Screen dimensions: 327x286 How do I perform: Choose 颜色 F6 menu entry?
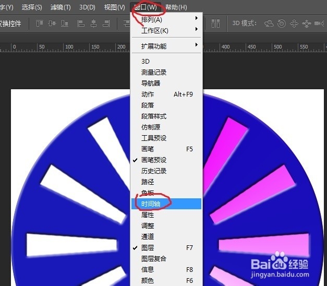[x=166, y=281]
